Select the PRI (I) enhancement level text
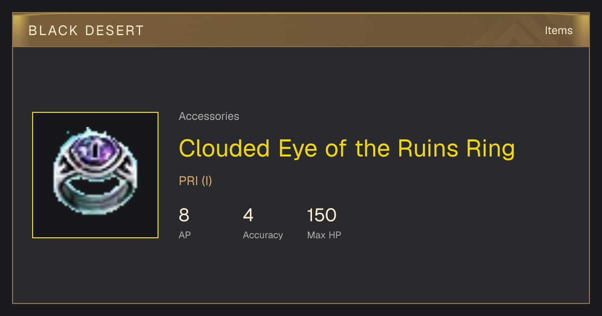 196,181
